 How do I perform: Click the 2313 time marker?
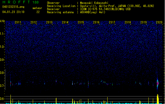tap(49, 22)
